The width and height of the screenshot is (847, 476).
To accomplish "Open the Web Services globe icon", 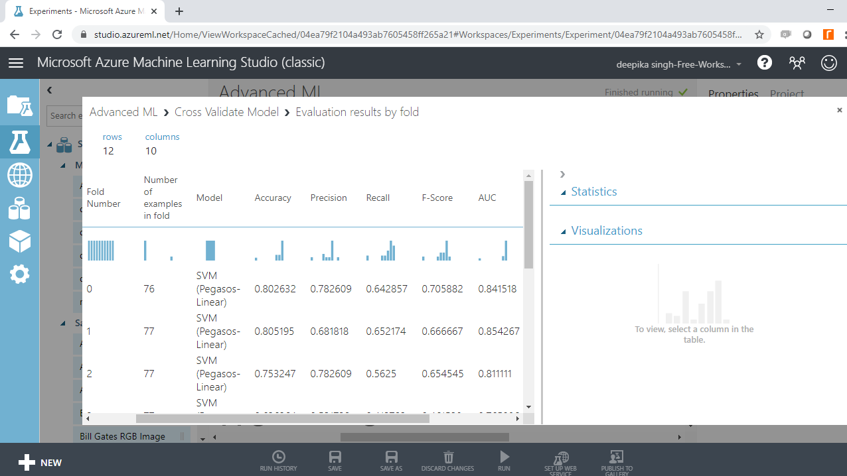I will click(x=19, y=176).
